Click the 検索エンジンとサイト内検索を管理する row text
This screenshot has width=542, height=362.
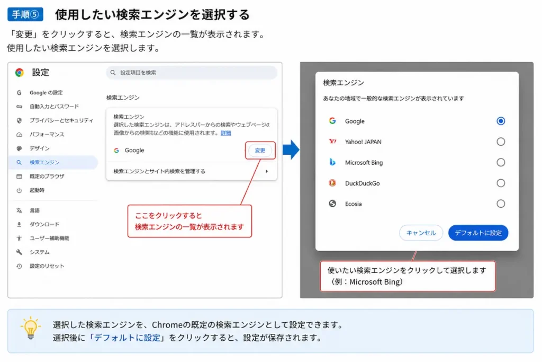pyautogui.click(x=159, y=171)
